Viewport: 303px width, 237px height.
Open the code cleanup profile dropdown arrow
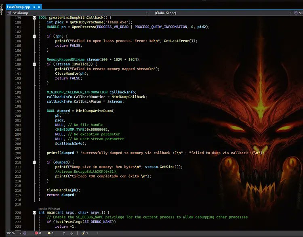(x=87, y=233)
